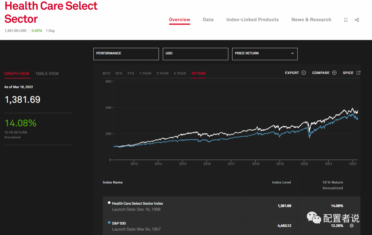Select GRAPH VIEW tab
The image size is (372, 235).
17,74
